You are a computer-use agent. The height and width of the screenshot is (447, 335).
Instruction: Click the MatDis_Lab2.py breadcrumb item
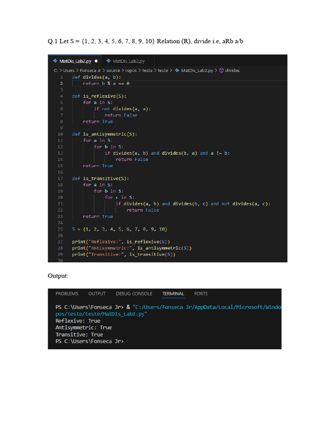pyautogui.click(x=197, y=70)
